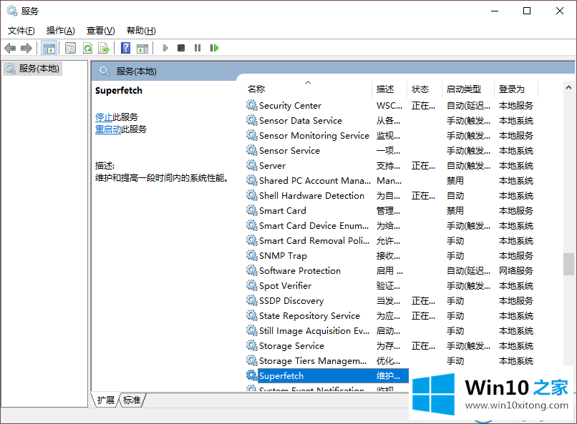Select the Sensor Service row
The height and width of the screenshot is (424, 577).
[x=390, y=151]
